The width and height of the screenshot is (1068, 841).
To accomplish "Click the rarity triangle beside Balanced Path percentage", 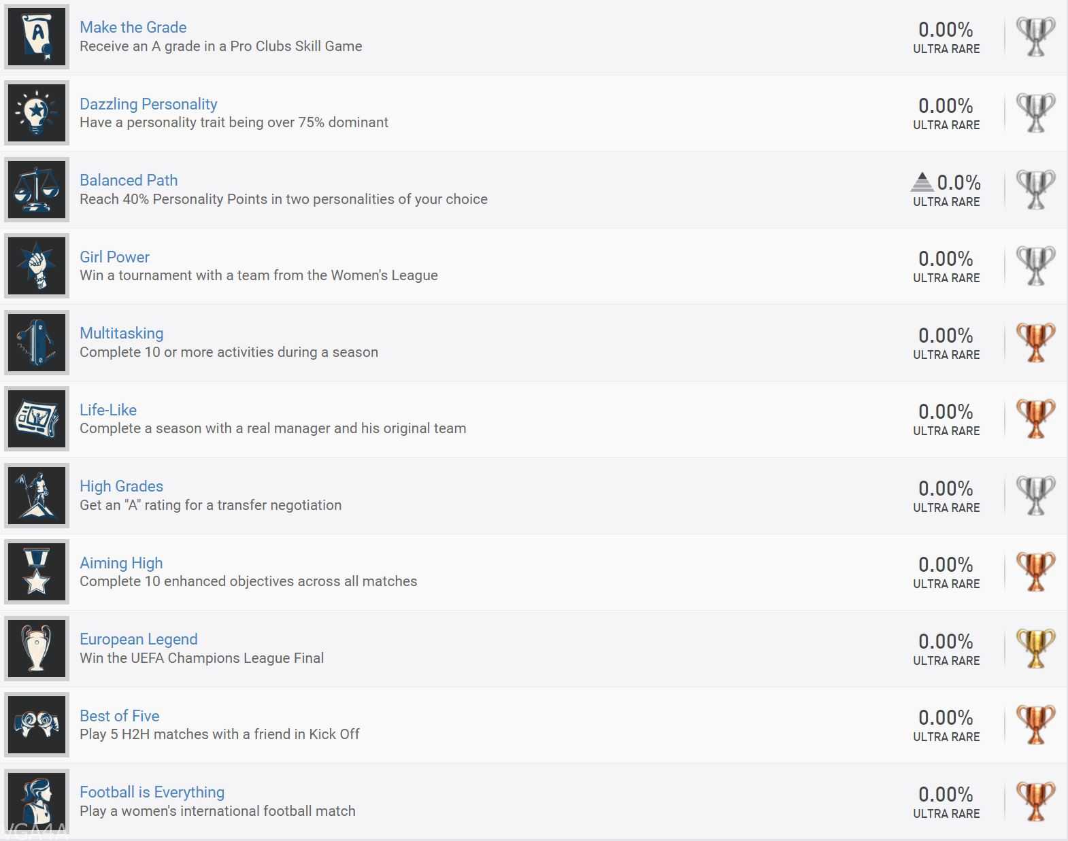I will 922,182.
